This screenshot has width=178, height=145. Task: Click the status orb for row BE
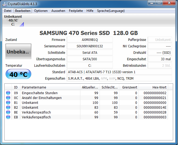click(x=8, y=112)
